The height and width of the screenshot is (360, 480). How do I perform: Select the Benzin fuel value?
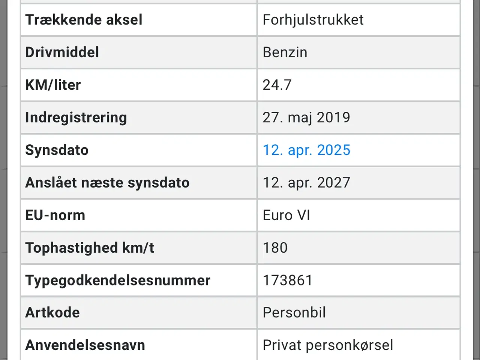tap(285, 52)
